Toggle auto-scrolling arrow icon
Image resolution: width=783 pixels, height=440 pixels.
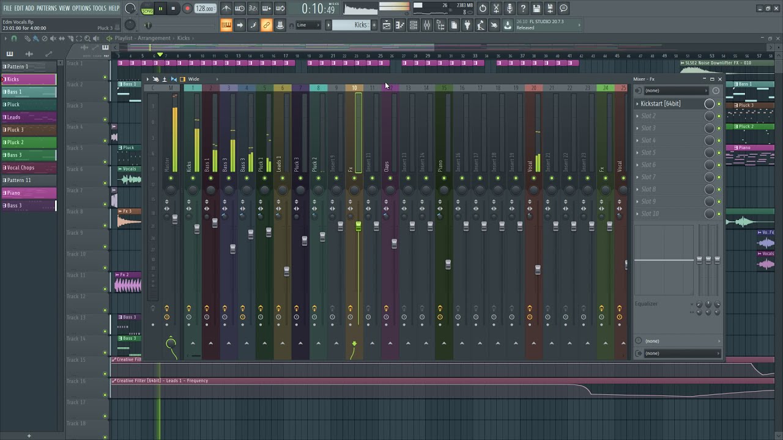(x=240, y=25)
